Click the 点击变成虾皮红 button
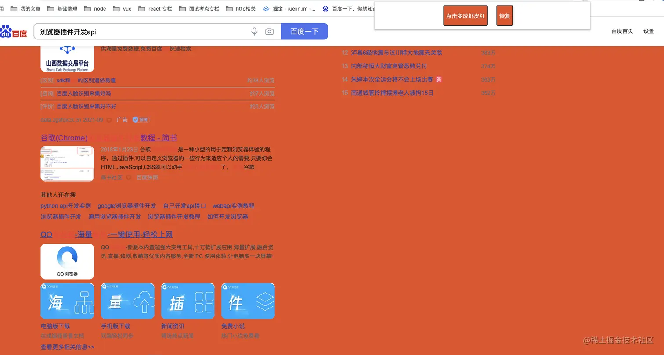This screenshot has height=355, width=664. [466, 16]
